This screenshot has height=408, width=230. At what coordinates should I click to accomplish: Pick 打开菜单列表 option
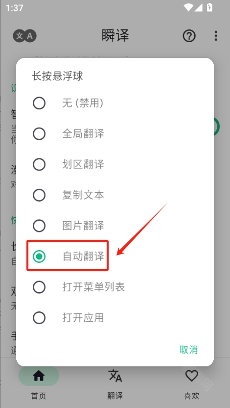[115, 287]
